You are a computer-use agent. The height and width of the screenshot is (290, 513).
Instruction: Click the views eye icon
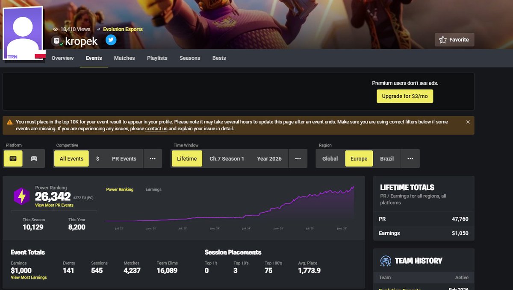coord(55,29)
